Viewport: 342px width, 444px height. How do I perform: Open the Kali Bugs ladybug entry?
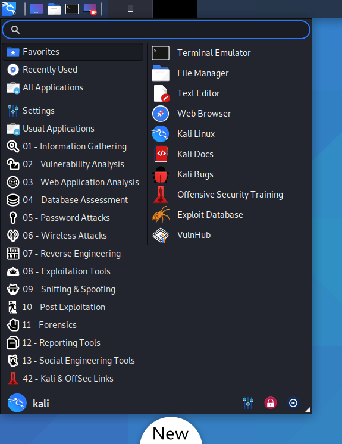point(230,174)
